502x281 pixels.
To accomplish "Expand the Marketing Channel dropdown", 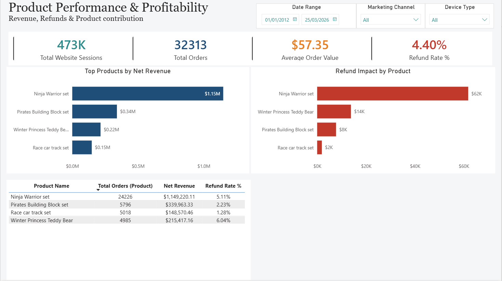I will 415,20.
